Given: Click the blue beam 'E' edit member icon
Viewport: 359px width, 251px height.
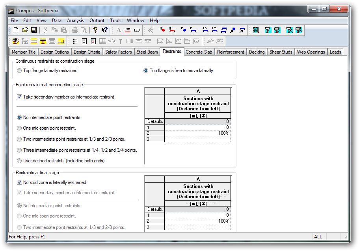Looking at the screenshot, I should click(193, 30).
